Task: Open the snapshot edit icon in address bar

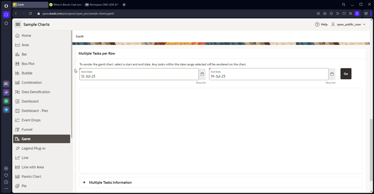Action: pos(318,13)
